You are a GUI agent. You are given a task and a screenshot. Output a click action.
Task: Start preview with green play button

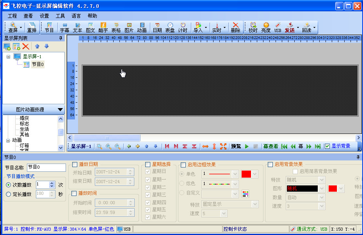click(x=247, y=146)
